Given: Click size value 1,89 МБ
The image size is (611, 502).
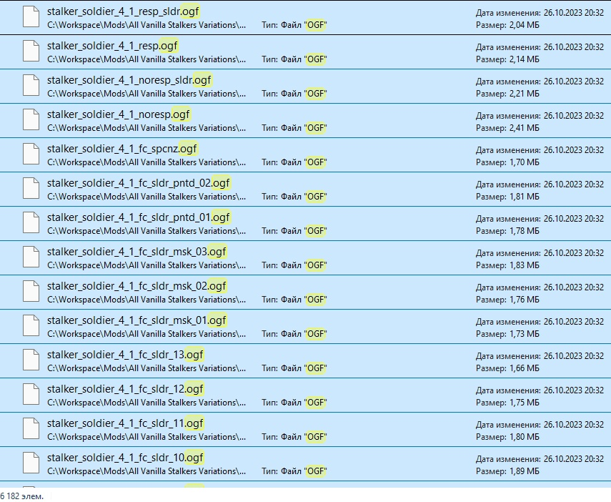Looking at the screenshot, I should click(x=524, y=471).
